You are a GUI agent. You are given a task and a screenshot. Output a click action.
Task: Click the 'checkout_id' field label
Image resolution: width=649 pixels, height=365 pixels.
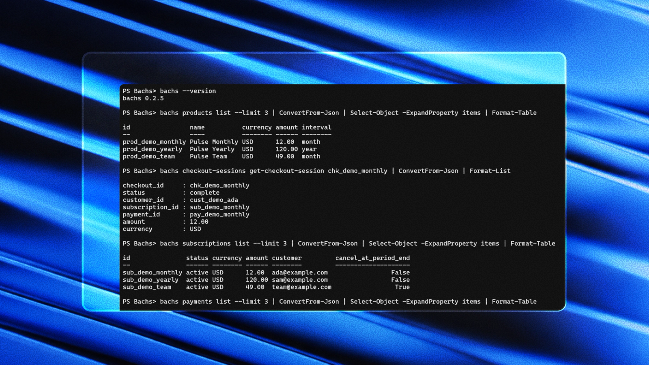(143, 185)
